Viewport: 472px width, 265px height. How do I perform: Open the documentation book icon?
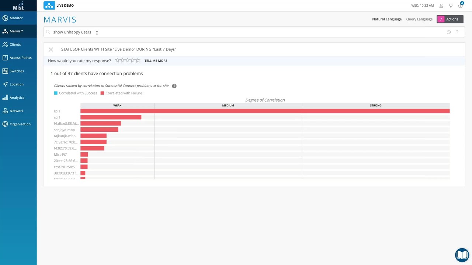click(462, 255)
